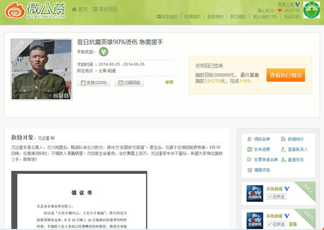324x230 pixels.
Task: Click the 查看 link on 证实方 card
Action: [293, 224]
